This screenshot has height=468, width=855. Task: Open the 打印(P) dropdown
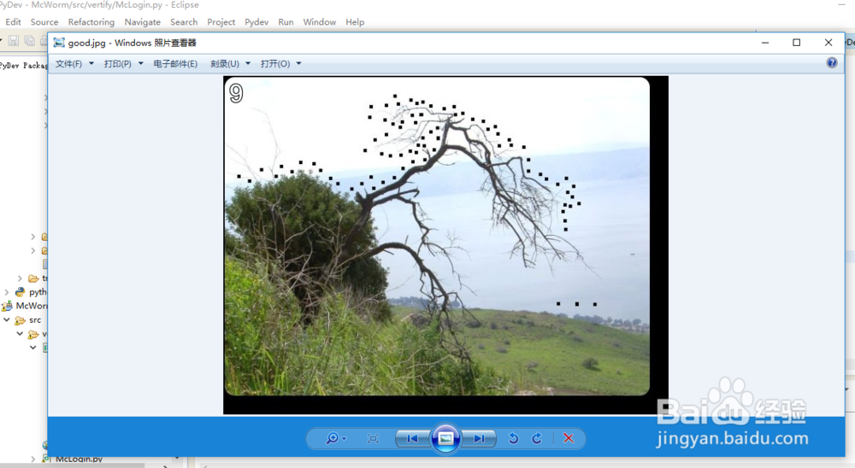123,64
